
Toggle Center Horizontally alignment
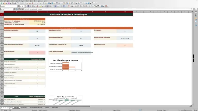[x=48, y=6]
